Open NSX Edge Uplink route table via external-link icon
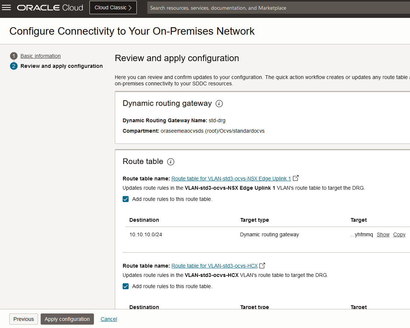410x328 pixels. 296,178
